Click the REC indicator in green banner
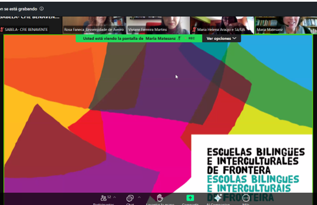 pos(190,38)
